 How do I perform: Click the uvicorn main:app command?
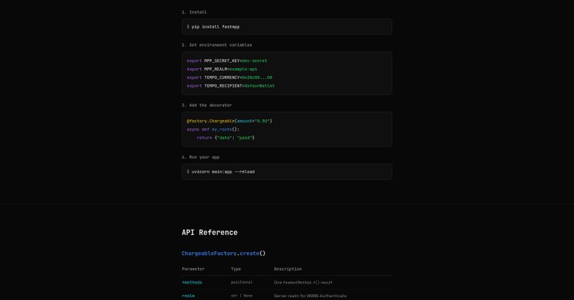[x=222, y=172]
